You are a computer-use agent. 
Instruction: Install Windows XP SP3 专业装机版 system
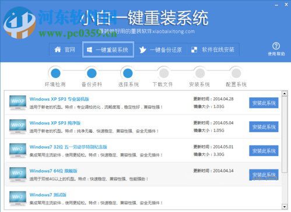(264, 103)
